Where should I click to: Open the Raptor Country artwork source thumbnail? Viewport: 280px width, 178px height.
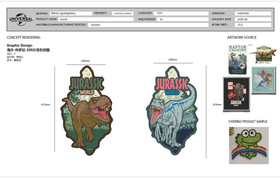click(x=238, y=60)
